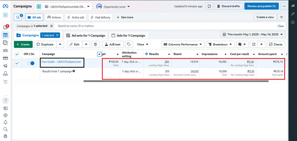Open the LifeOnTheSpectrumAds account dropdown
Screen dimensions: 297x141
[x=63, y=6]
